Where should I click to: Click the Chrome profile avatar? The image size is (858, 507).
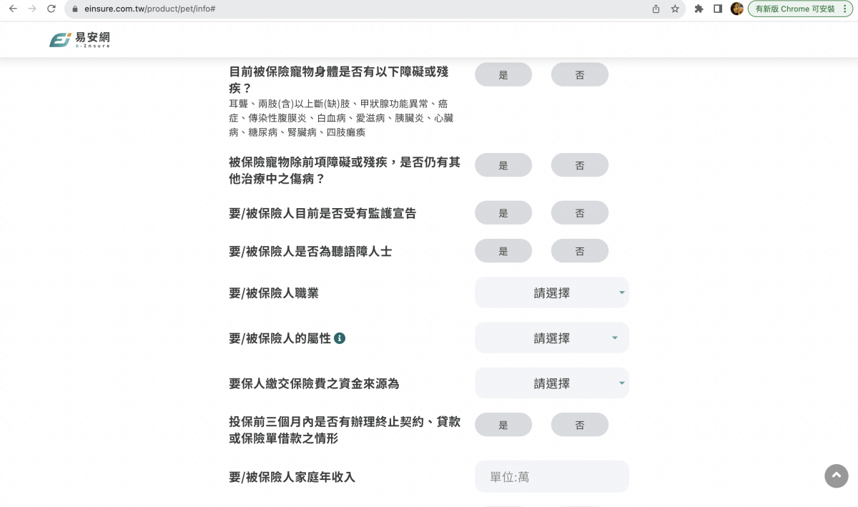coord(737,9)
